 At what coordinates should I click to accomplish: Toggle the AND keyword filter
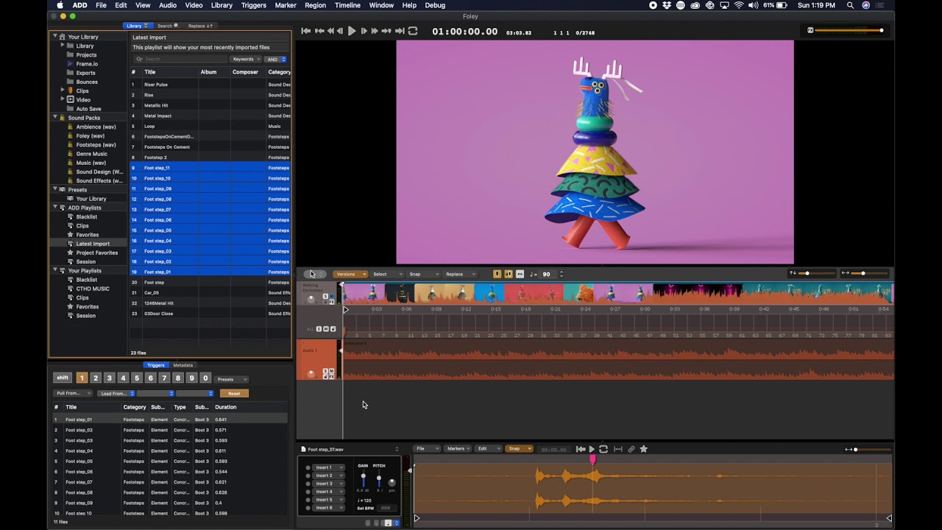[276, 59]
